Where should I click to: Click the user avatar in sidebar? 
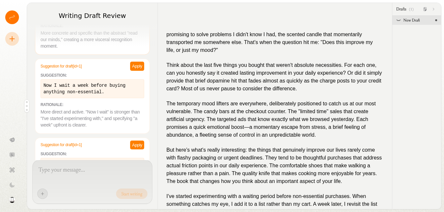tap(12, 200)
